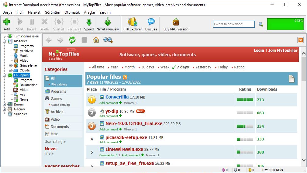Screen dimensions: 307x173
Task: Click the status bar blue down-arrow counter icon
Action: coord(236,170)
